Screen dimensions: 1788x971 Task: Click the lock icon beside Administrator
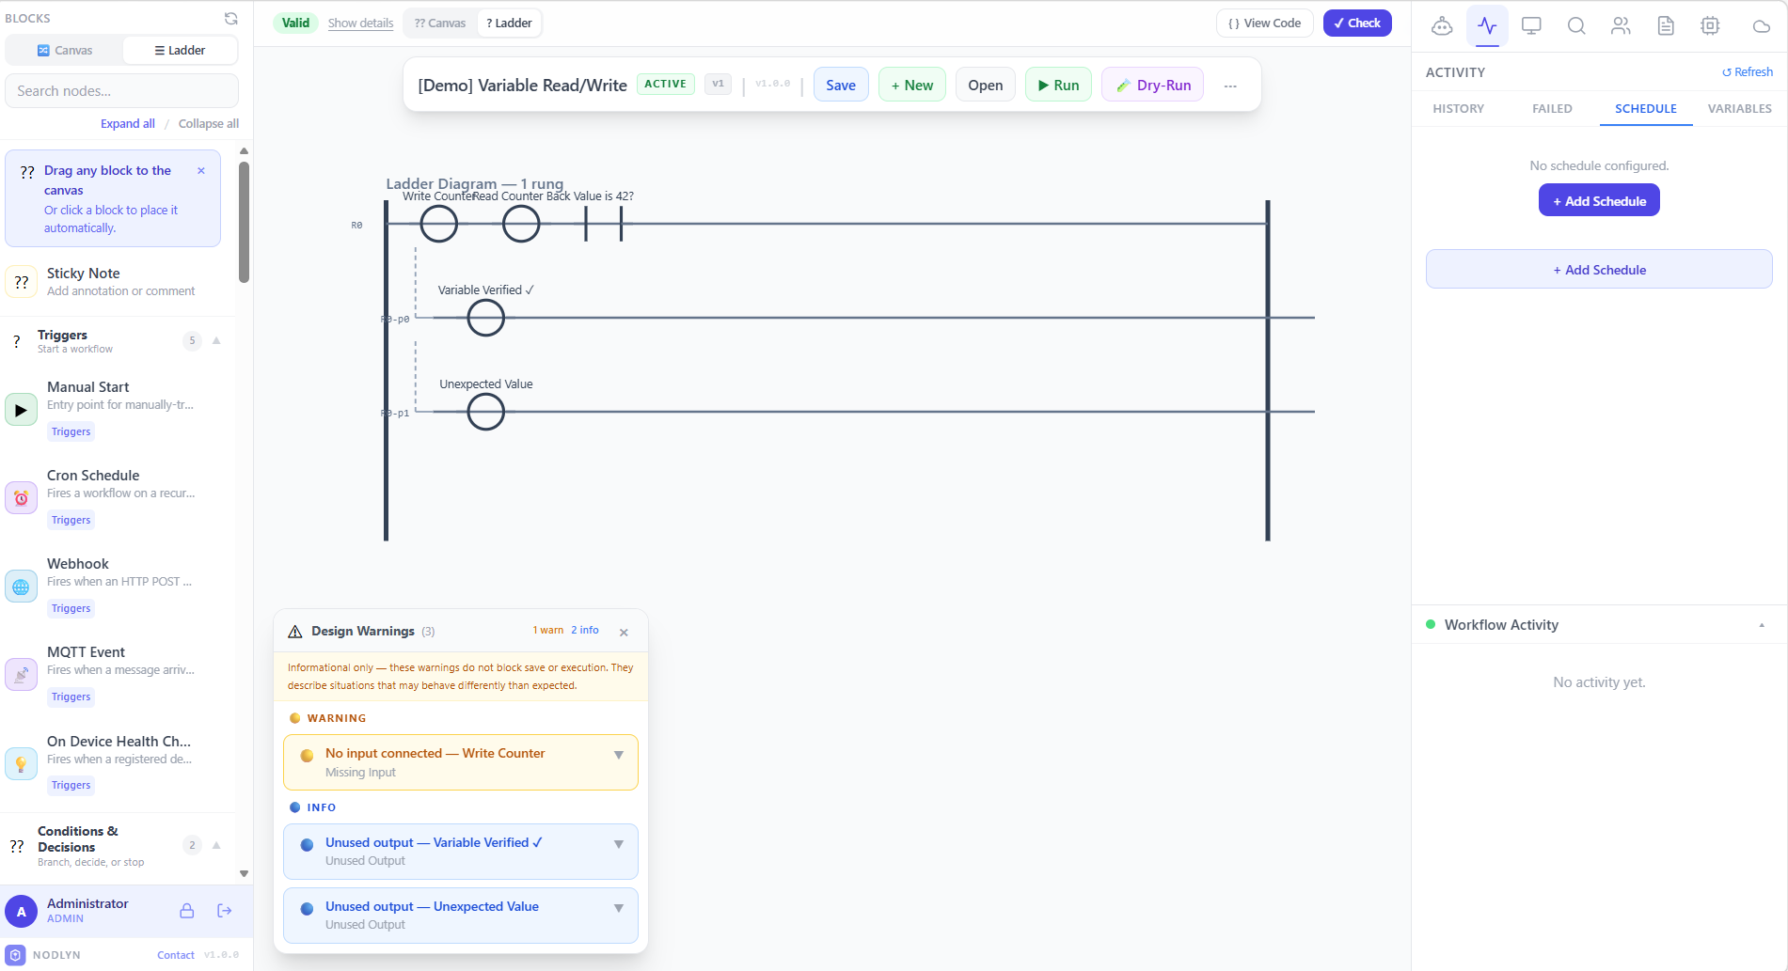[187, 911]
